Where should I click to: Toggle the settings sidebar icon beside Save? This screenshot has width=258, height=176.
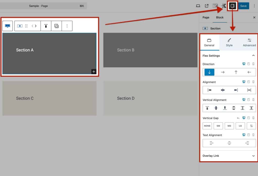(x=232, y=6)
